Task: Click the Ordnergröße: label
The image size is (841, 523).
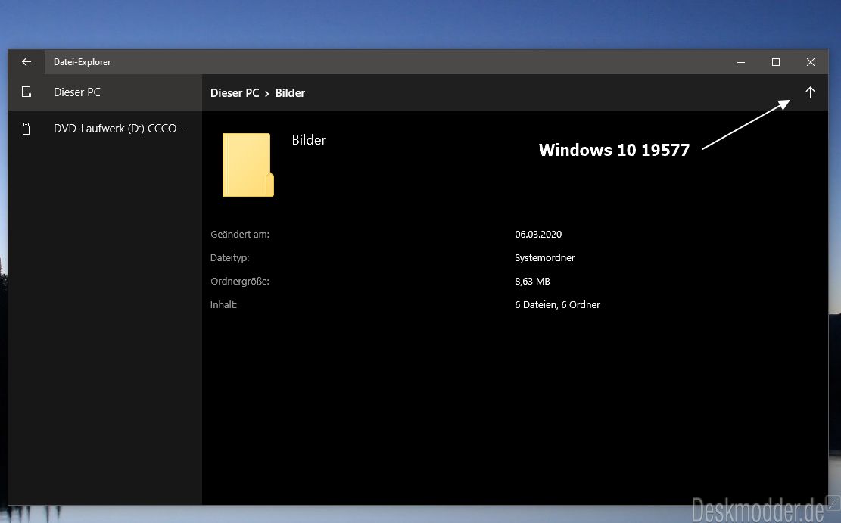Action: [x=240, y=282]
